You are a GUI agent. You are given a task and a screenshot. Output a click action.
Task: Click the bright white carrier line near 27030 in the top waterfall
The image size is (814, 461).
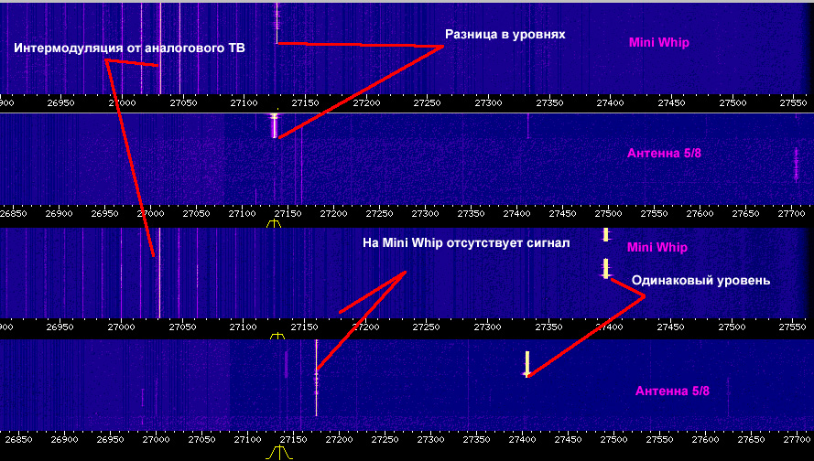click(160, 48)
